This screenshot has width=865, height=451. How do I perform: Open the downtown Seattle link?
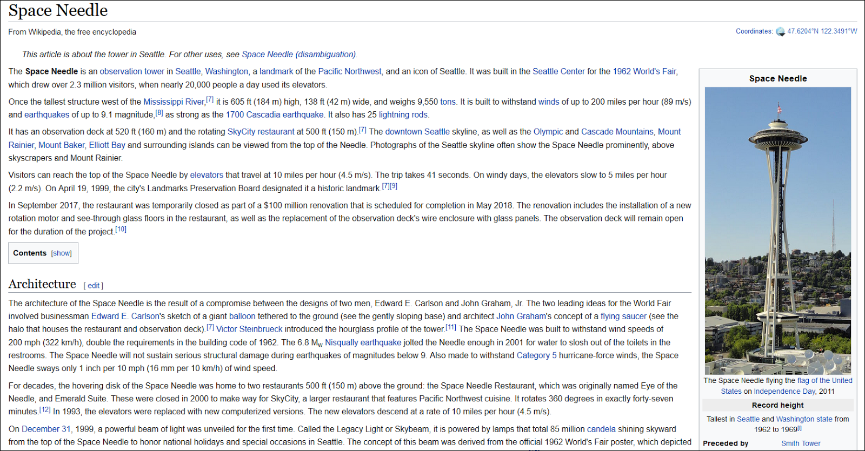417,132
